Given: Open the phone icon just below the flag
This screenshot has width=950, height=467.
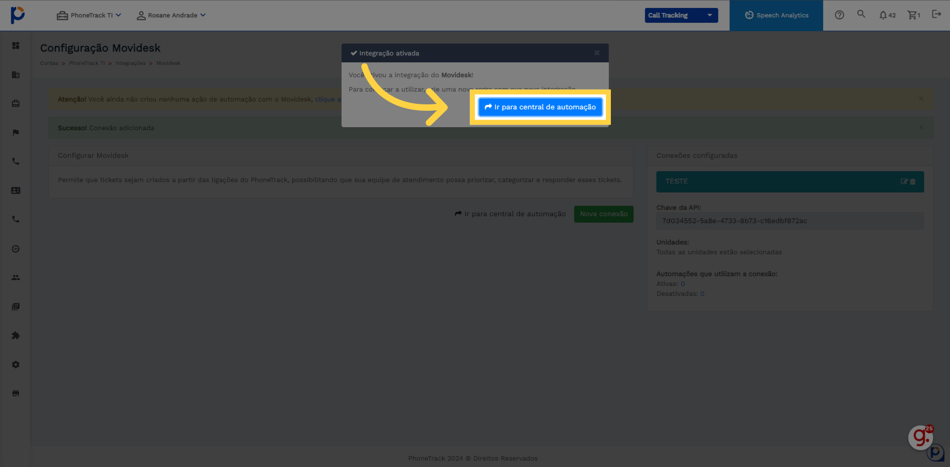Looking at the screenshot, I should point(16,161).
